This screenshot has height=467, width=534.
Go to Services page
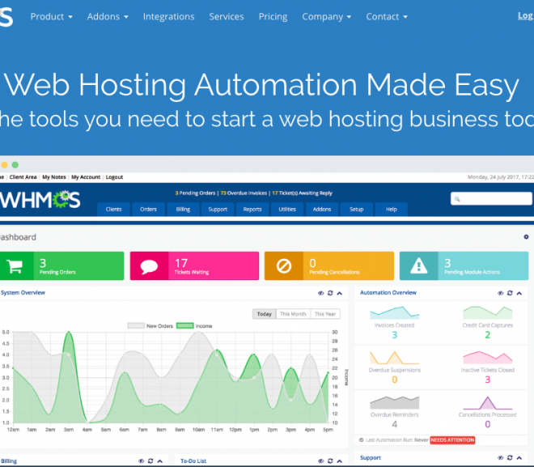click(227, 17)
